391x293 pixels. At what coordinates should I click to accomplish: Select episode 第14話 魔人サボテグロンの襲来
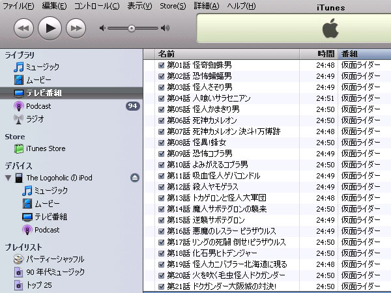217,209
